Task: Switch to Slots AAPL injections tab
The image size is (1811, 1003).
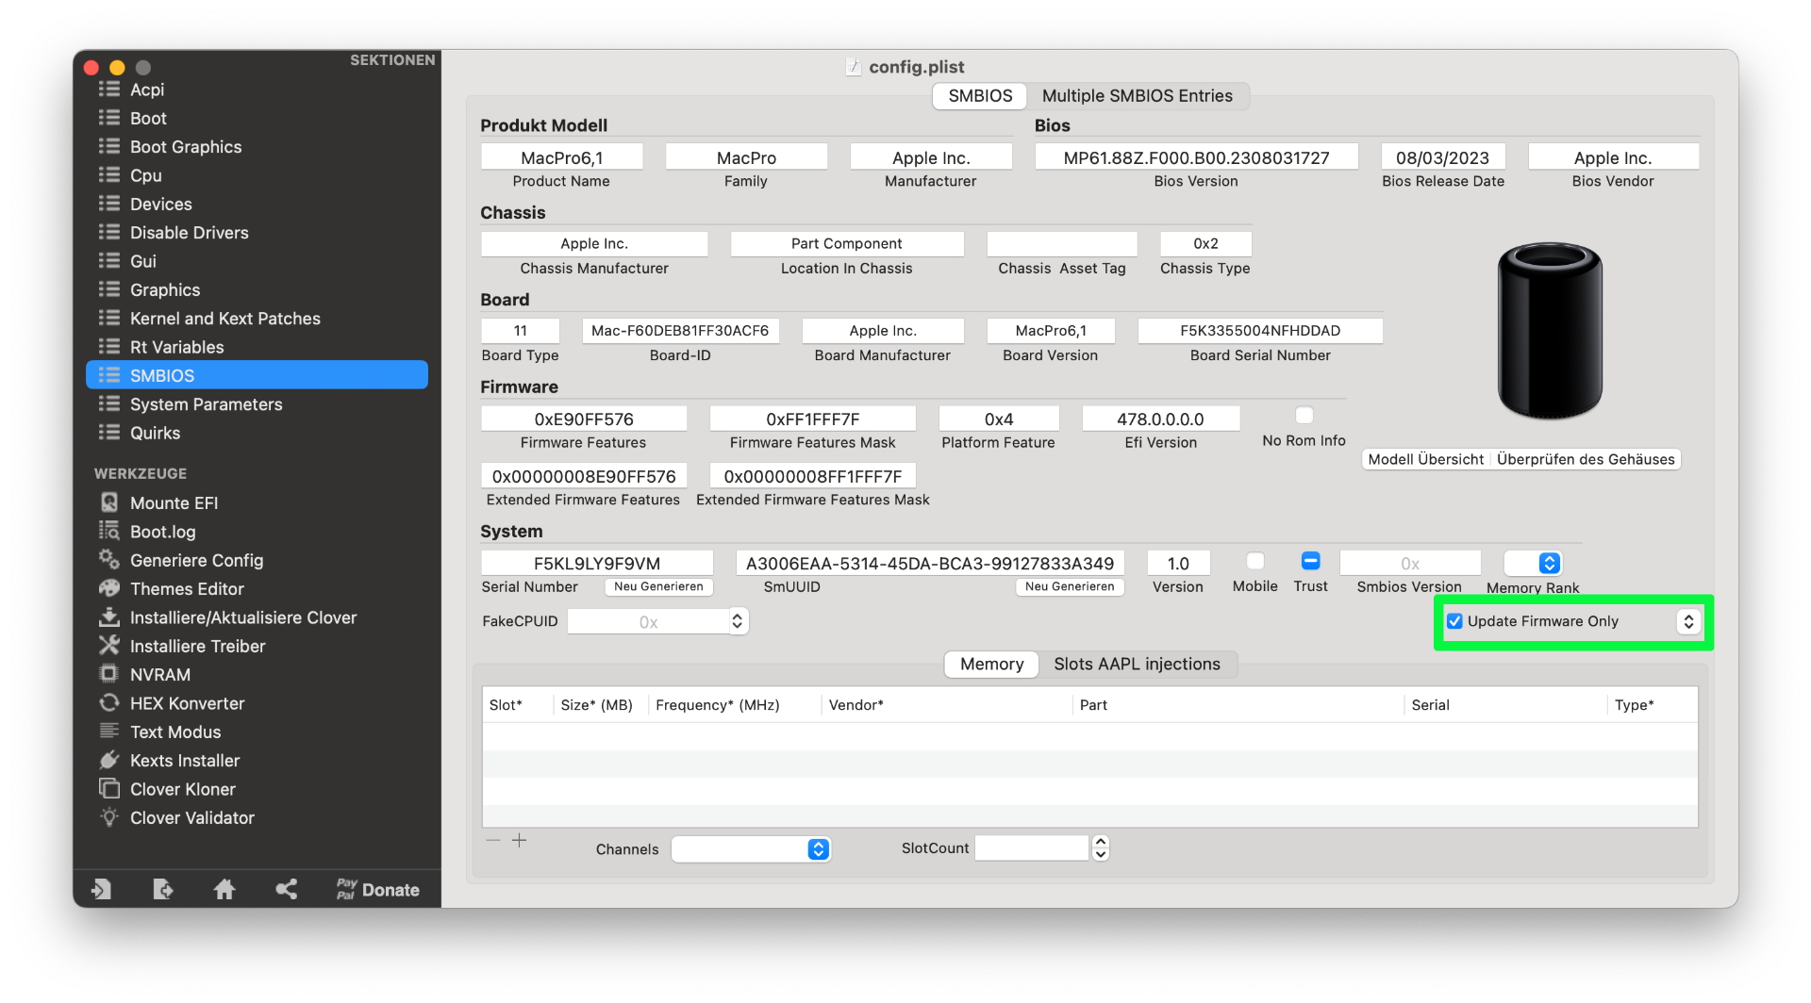Action: point(1137,665)
